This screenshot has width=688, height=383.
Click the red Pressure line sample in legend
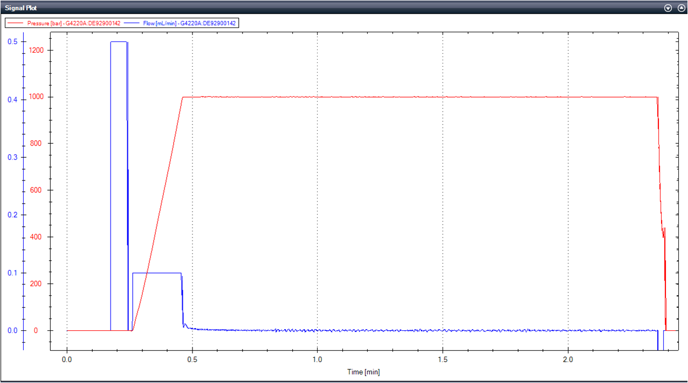16,23
